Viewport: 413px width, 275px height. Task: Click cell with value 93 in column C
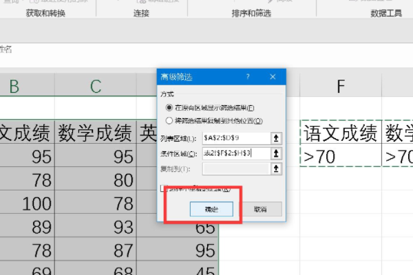[x=96, y=225]
